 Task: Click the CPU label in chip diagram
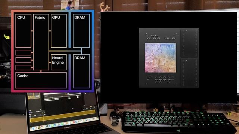[x=21, y=17]
